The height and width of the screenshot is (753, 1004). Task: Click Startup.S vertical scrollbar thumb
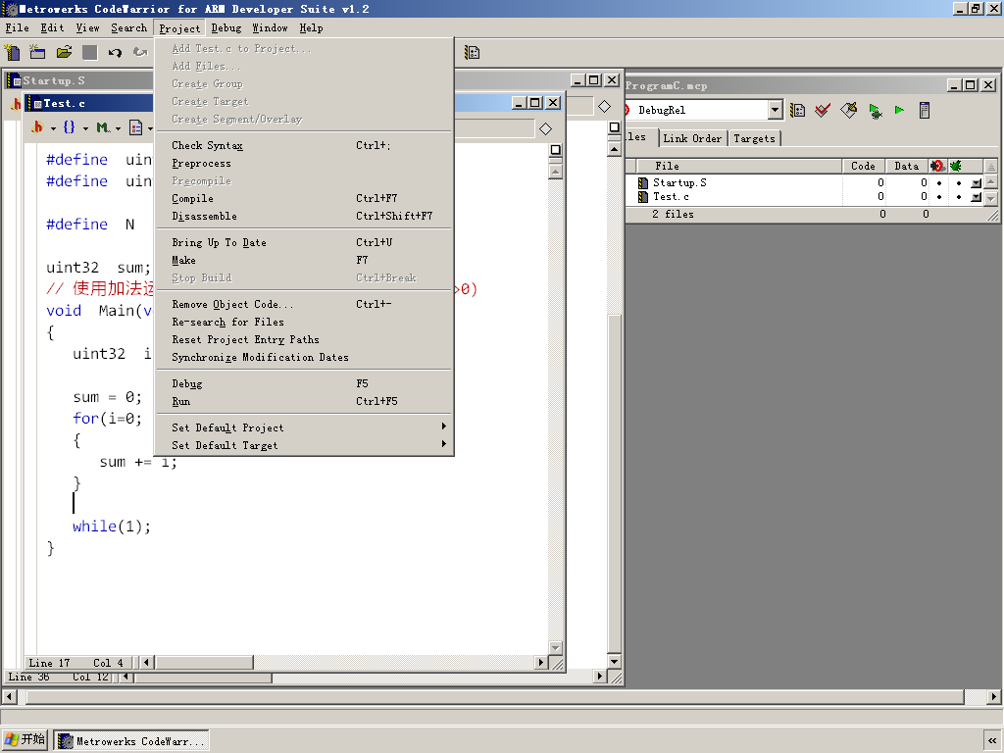(614, 483)
